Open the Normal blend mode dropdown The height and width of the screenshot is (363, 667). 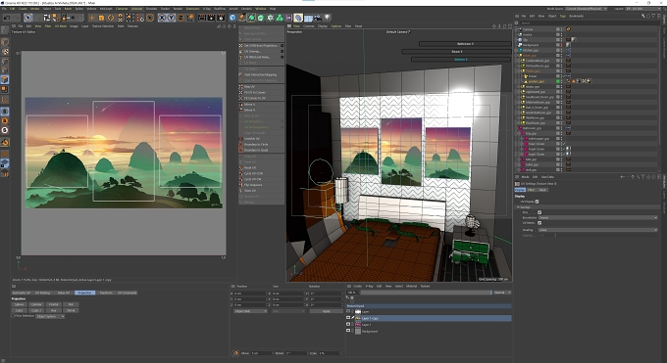point(502,293)
